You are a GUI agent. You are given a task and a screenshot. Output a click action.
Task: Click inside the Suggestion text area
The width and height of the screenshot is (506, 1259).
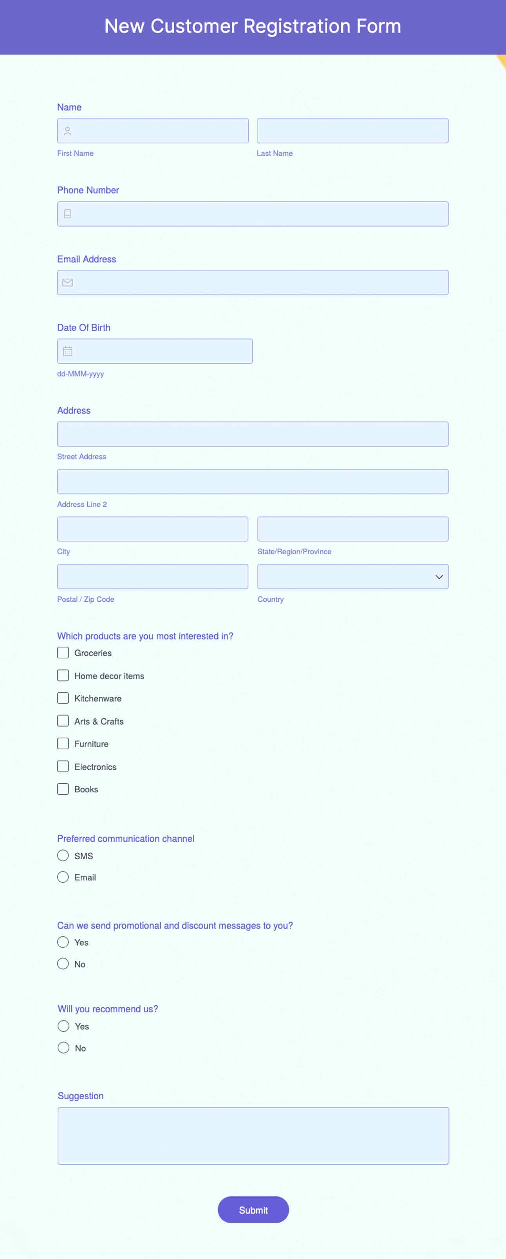(x=253, y=1135)
